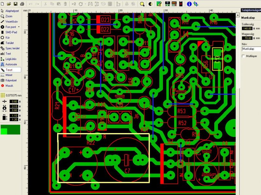Open the rotate icon's dropdown arrow
This screenshot has width=261, height=195.
(x=85, y=4)
